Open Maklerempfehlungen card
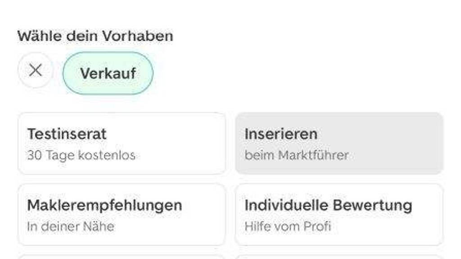The width and height of the screenshot is (461, 259). [122, 214]
